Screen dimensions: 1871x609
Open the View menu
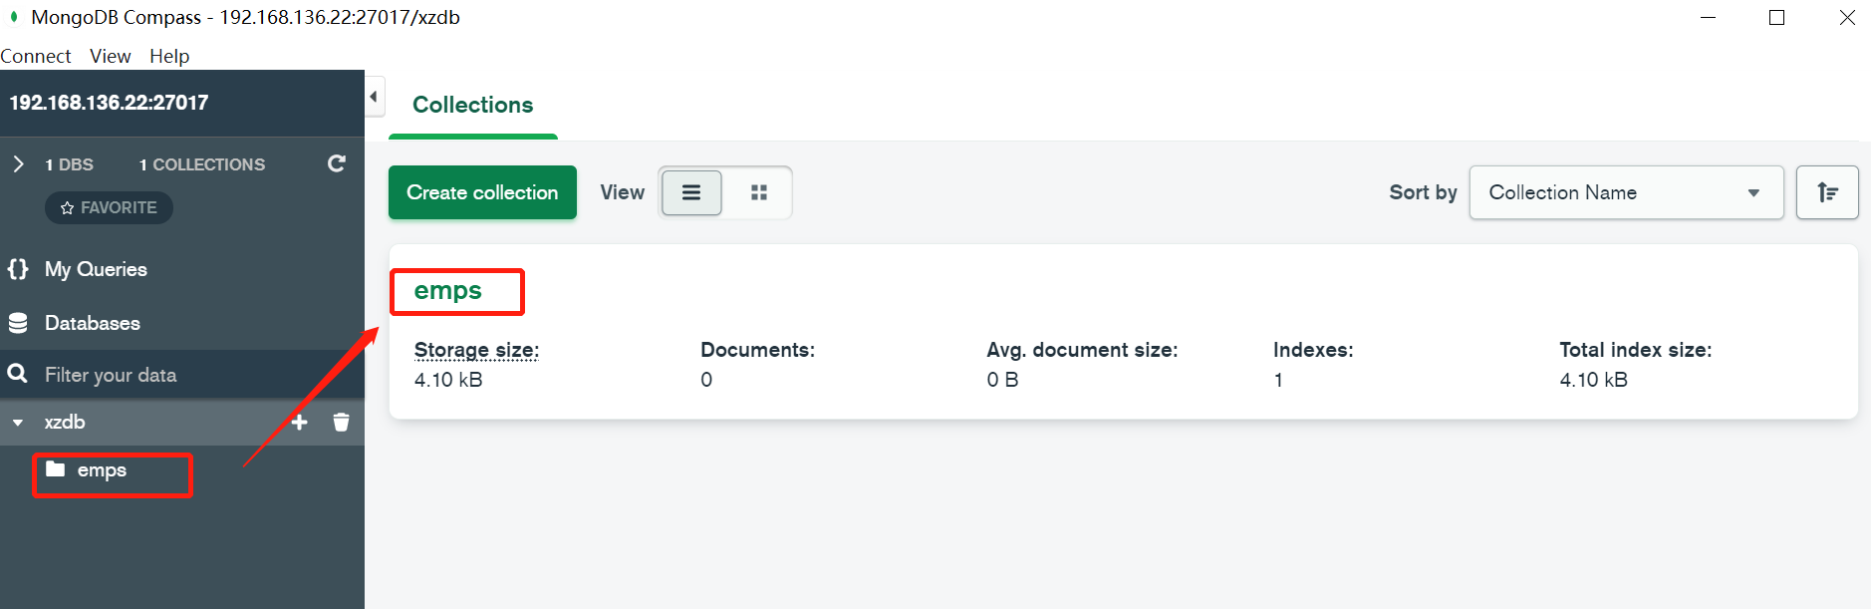coord(110,56)
